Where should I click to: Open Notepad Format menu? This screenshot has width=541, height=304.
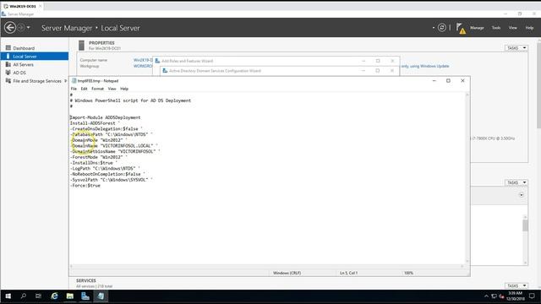pos(98,89)
